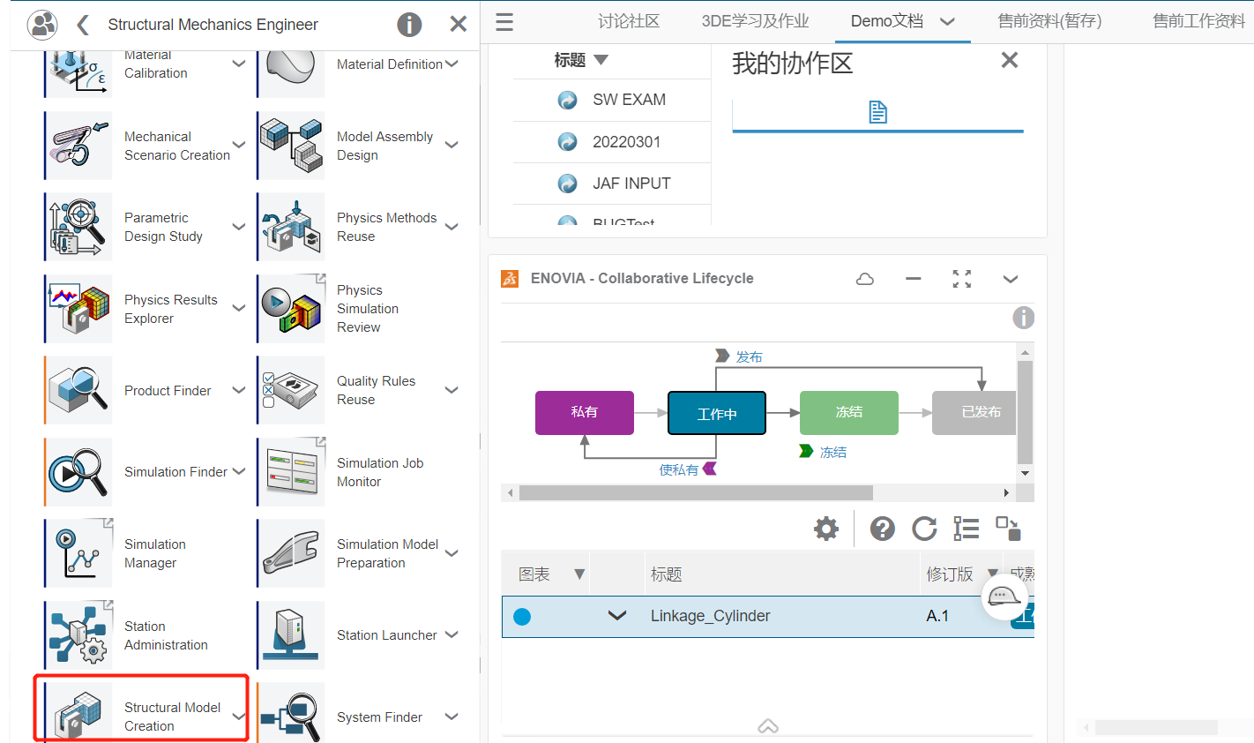
Task: Open the hamburger menu beside tabs
Action: click(504, 22)
